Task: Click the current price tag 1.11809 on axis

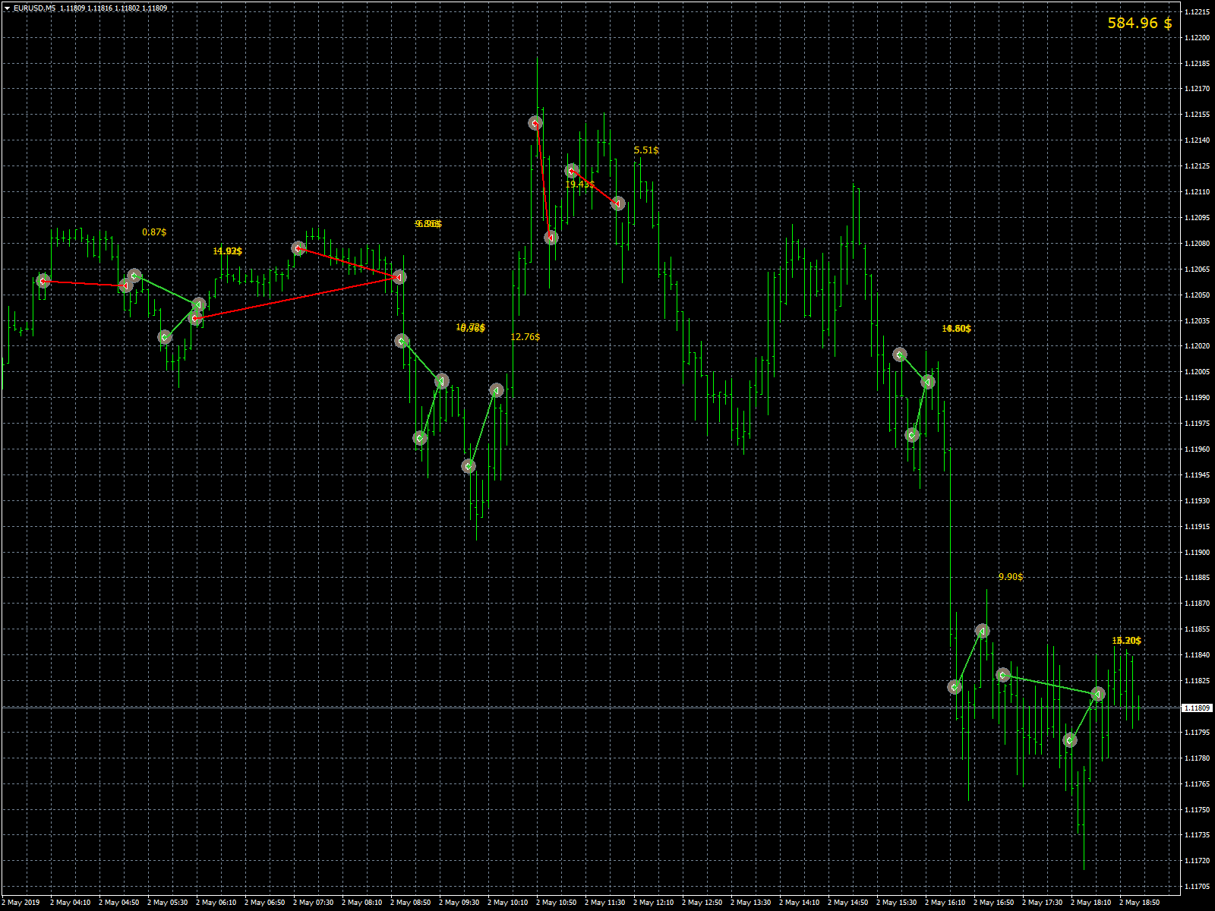Action: pyautogui.click(x=1198, y=708)
